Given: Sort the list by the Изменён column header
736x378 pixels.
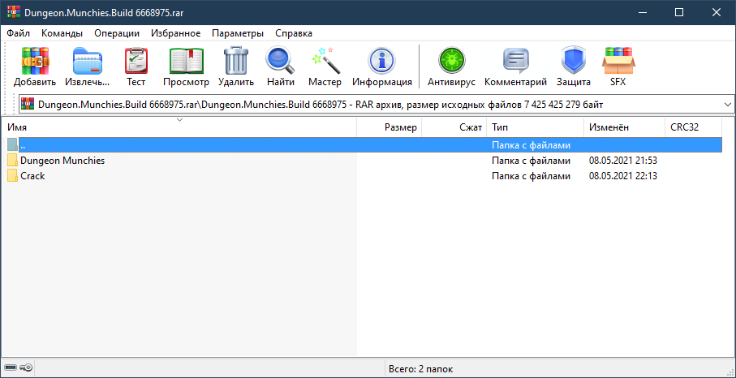Looking at the screenshot, I should pyautogui.click(x=624, y=127).
